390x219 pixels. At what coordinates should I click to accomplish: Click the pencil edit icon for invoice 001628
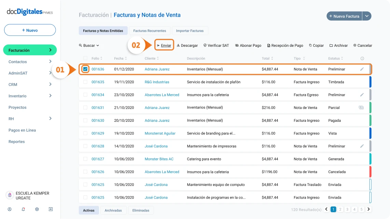[362, 146]
